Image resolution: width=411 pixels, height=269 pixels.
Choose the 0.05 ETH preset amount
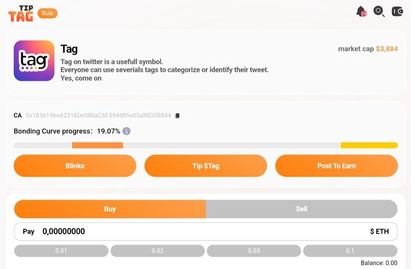[254, 251]
